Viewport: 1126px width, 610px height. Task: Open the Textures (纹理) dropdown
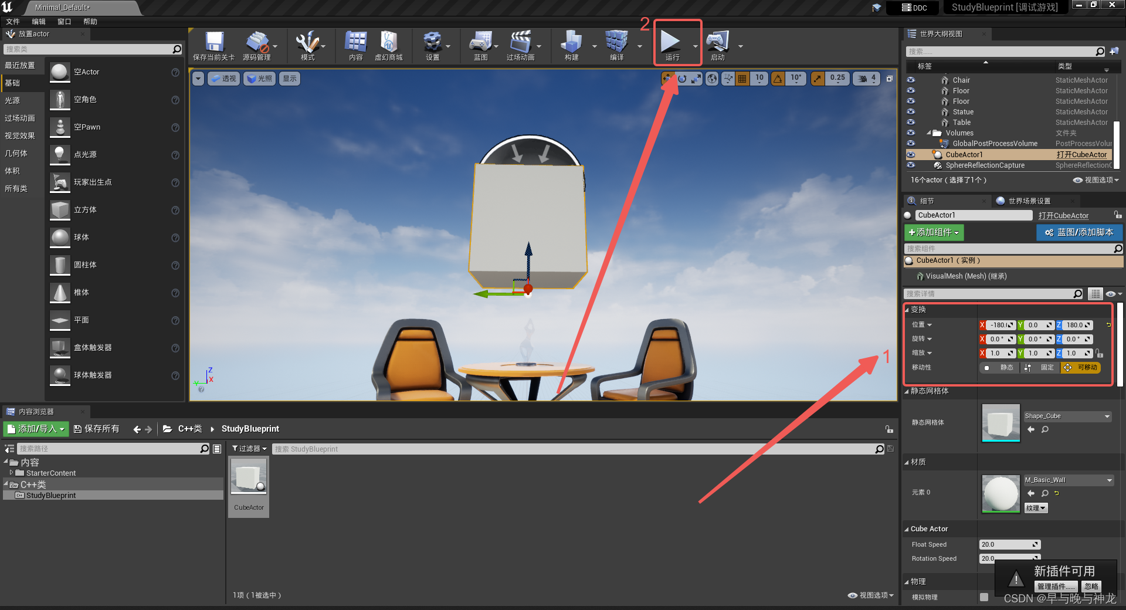click(1036, 509)
